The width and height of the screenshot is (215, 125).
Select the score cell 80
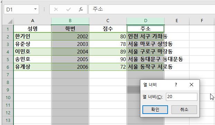pyautogui.click(x=108, y=37)
